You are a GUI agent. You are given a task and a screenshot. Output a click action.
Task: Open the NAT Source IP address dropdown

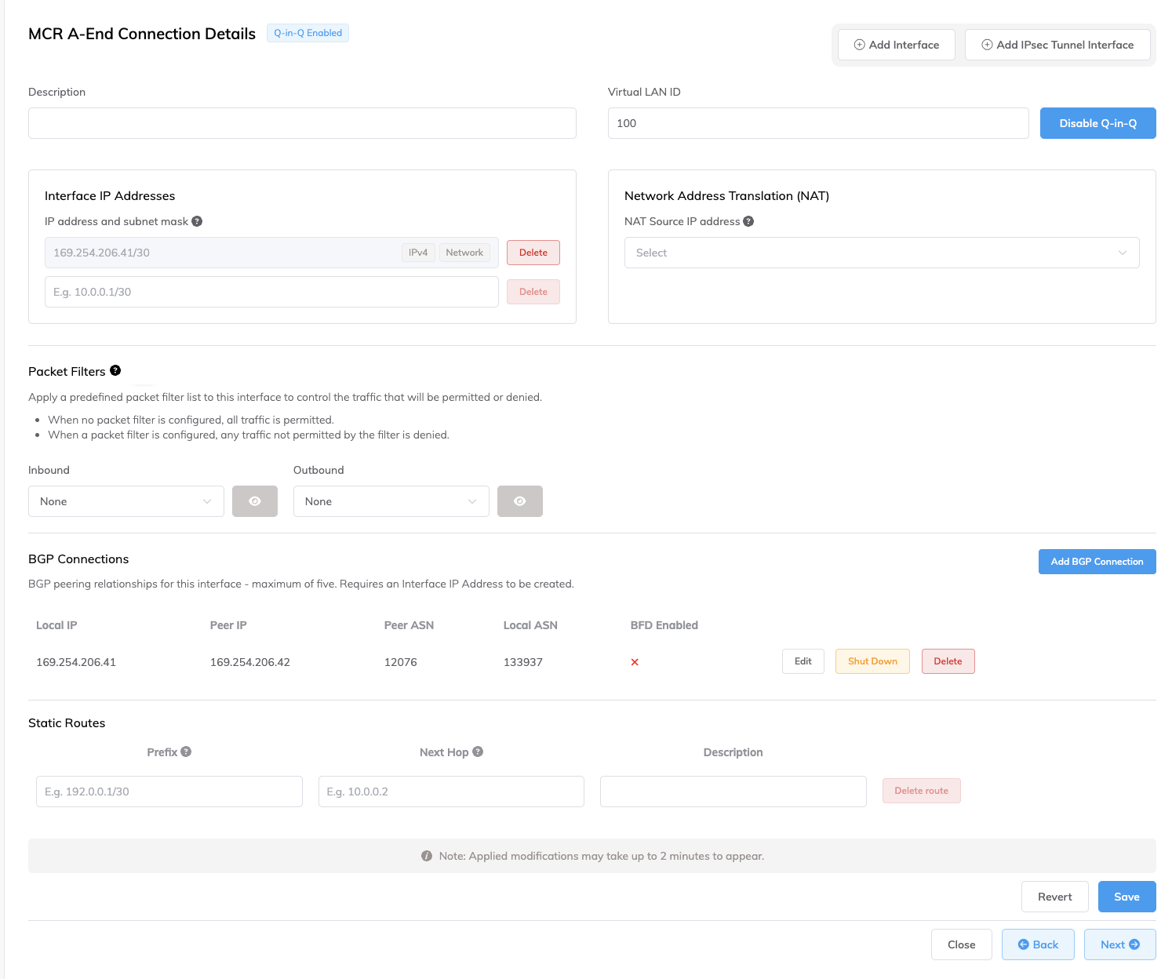coord(881,253)
